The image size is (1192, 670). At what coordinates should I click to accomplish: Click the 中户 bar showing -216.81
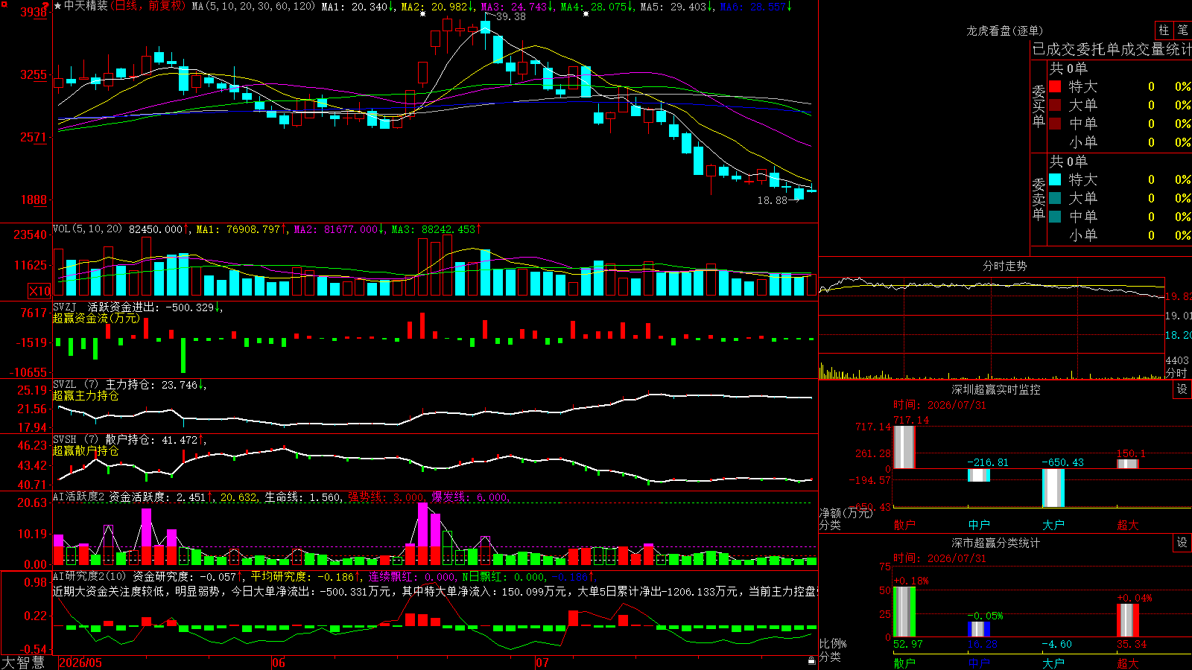tap(979, 475)
